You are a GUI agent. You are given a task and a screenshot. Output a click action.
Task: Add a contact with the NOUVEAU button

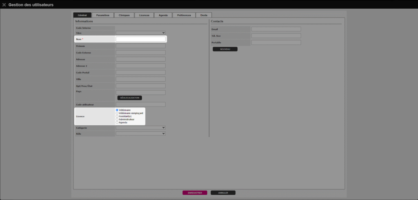point(225,49)
